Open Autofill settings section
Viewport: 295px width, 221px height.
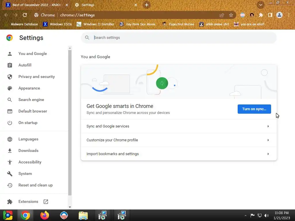(x=25, y=65)
